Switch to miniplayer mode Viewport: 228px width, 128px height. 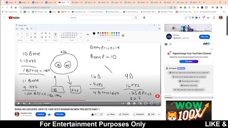(x=140, y=103)
